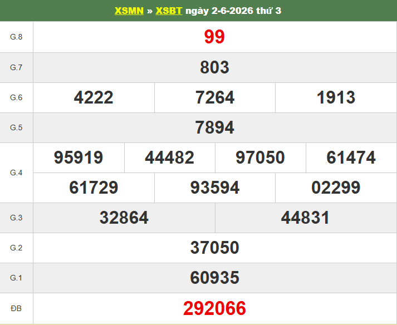Click the G.2 row label

click(16, 248)
